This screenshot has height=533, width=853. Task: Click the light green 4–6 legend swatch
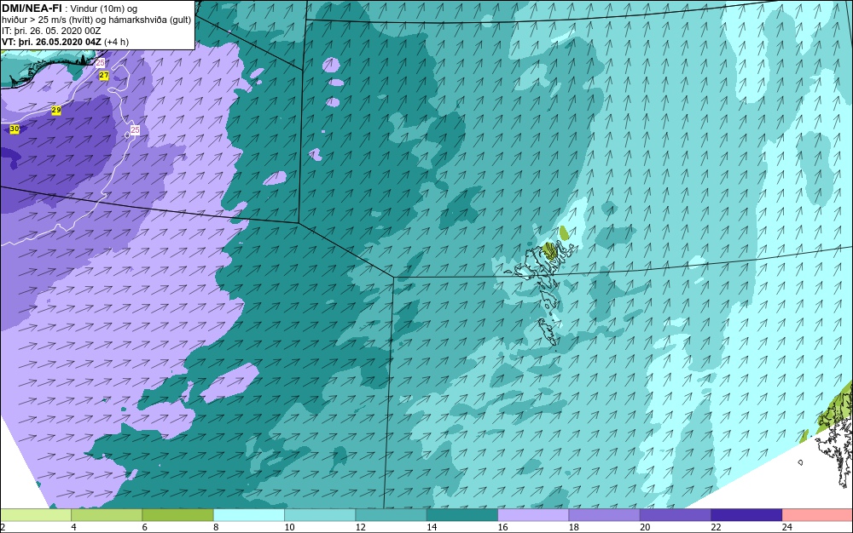107,515
